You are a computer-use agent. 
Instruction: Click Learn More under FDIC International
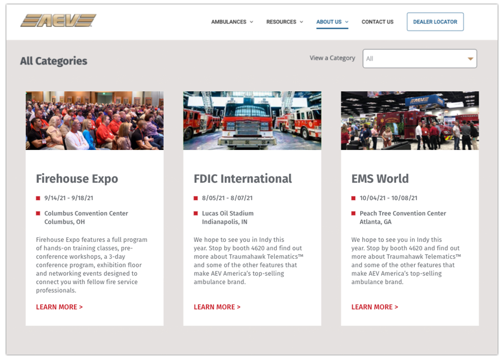coord(217,307)
